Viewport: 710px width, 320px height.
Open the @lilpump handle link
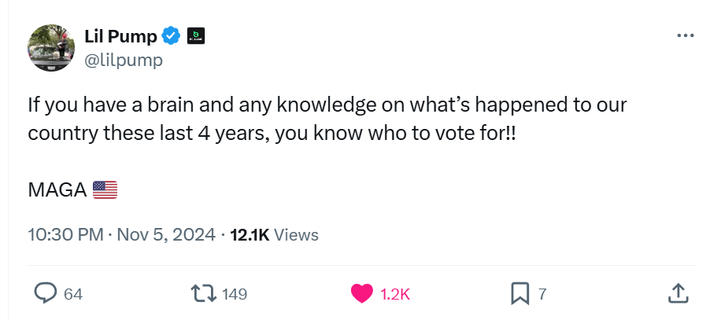[124, 60]
